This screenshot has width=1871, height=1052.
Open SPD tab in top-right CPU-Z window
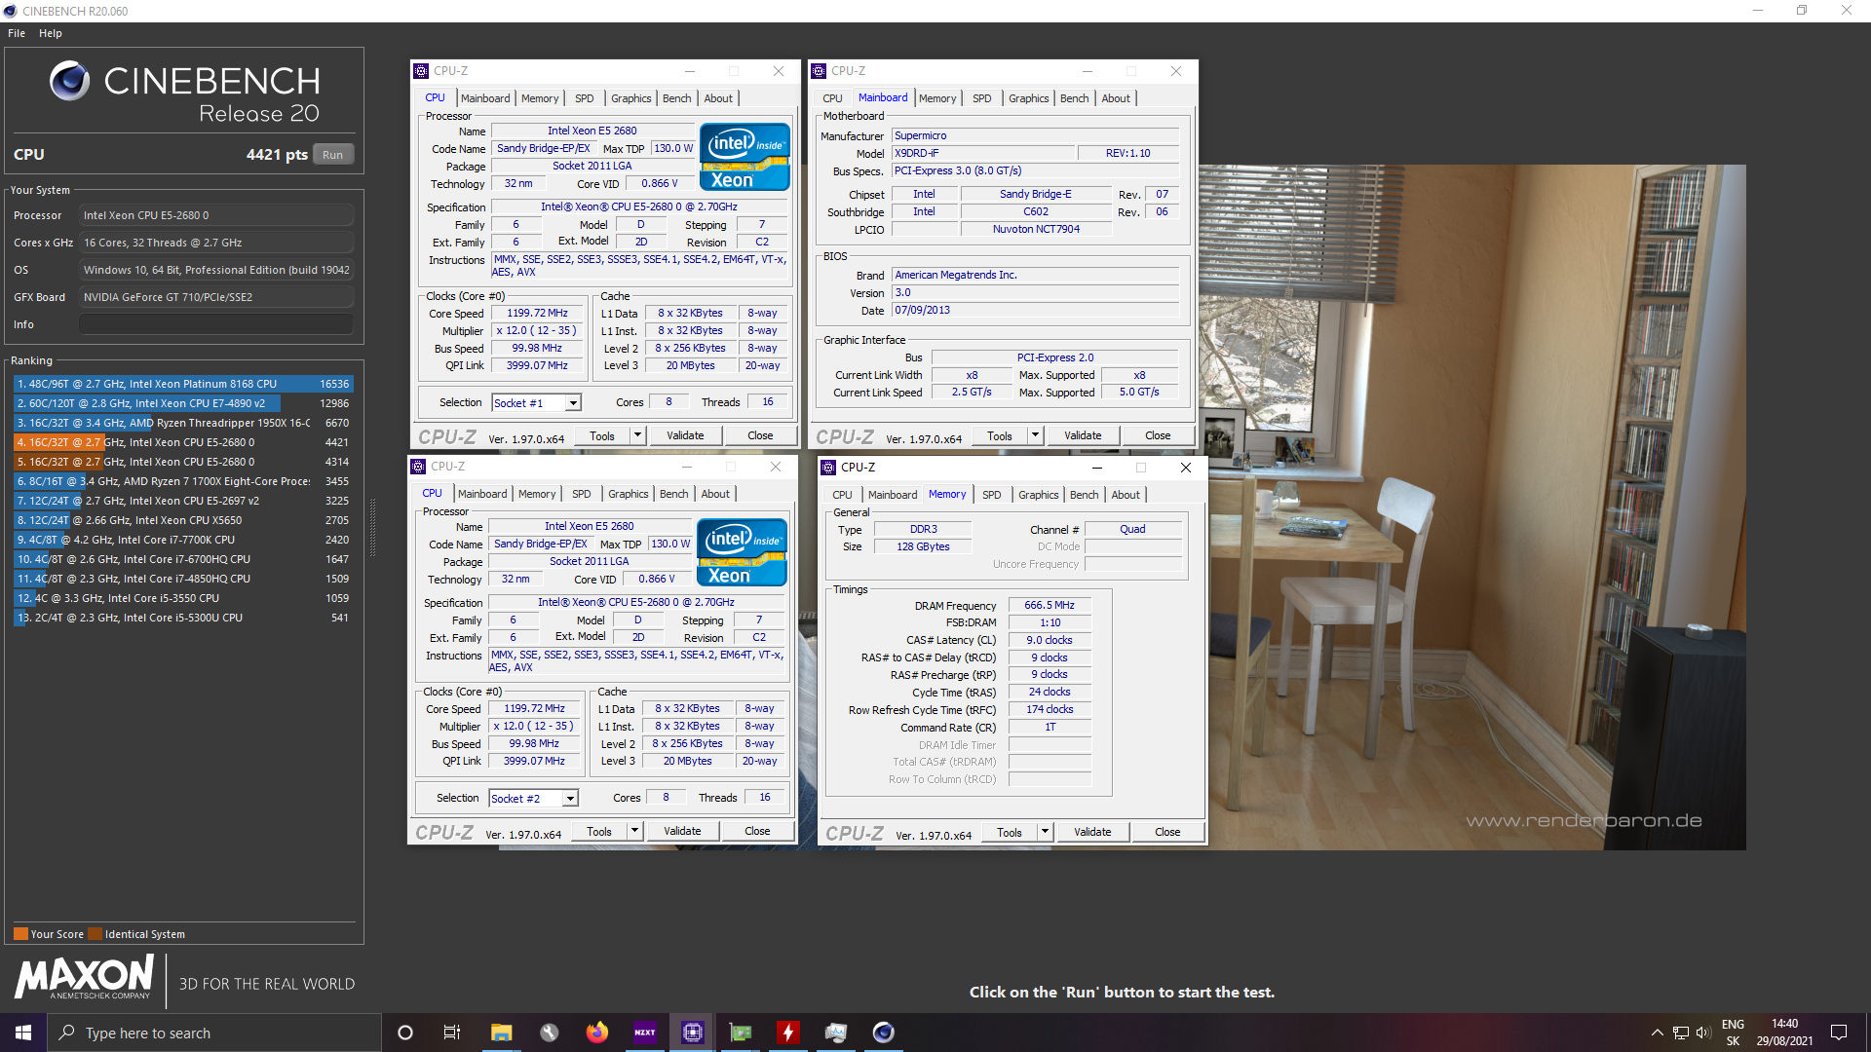pyautogui.click(x=982, y=98)
